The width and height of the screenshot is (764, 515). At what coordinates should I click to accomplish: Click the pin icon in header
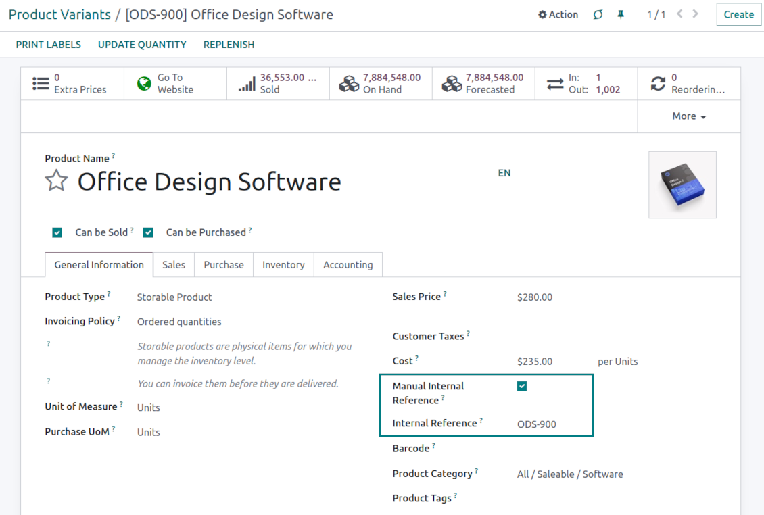point(621,14)
